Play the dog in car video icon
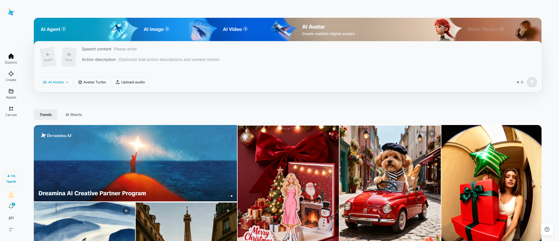Image resolution: width=559 pixels, height=241 pixels. pyautogui.click(x=432, y=134)
